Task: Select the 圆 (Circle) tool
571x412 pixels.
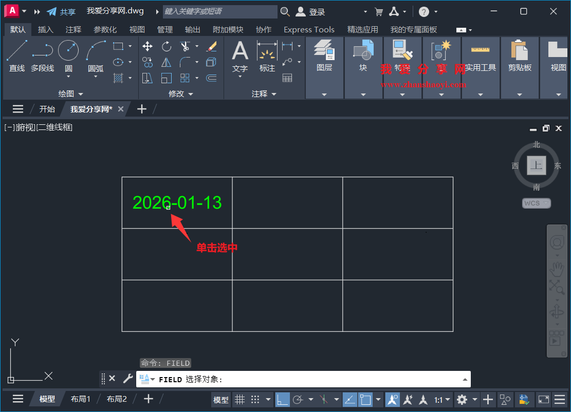Action: (67, 55)
